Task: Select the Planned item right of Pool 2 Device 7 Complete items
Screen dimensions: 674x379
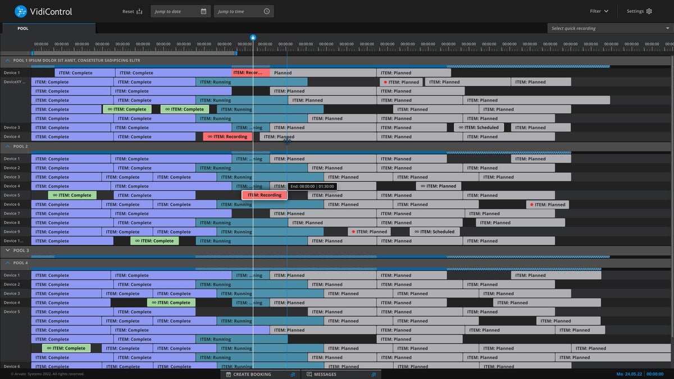Action: [x=323, y=213]
